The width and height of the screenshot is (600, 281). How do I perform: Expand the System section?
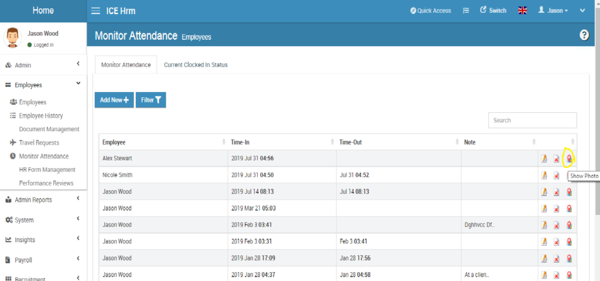tap(43, 220)
